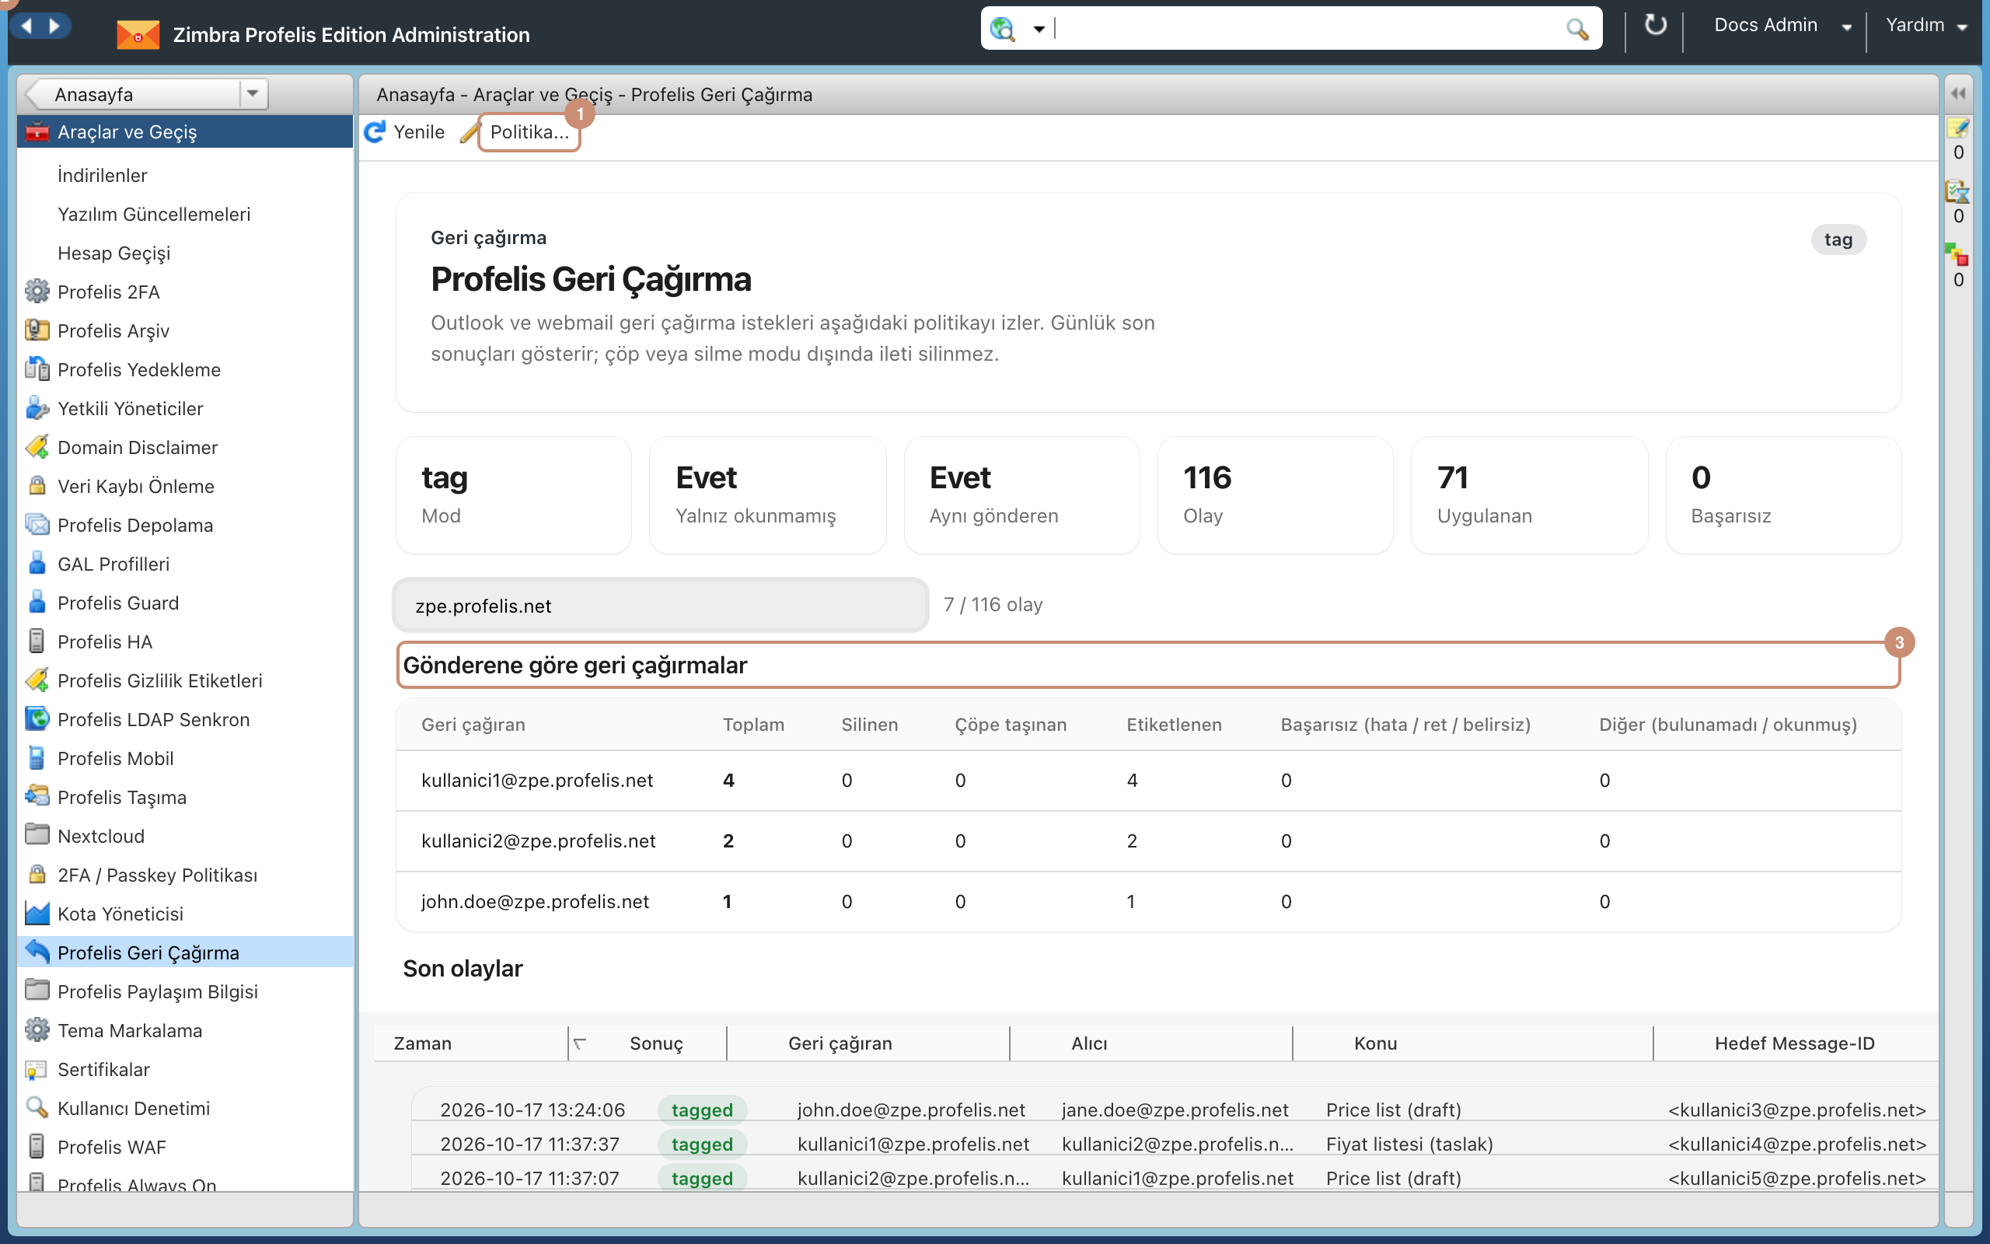Click the Profelis Depolama icon
1990x1244 pixels.
pyautogui.click(x=37, y=524)
